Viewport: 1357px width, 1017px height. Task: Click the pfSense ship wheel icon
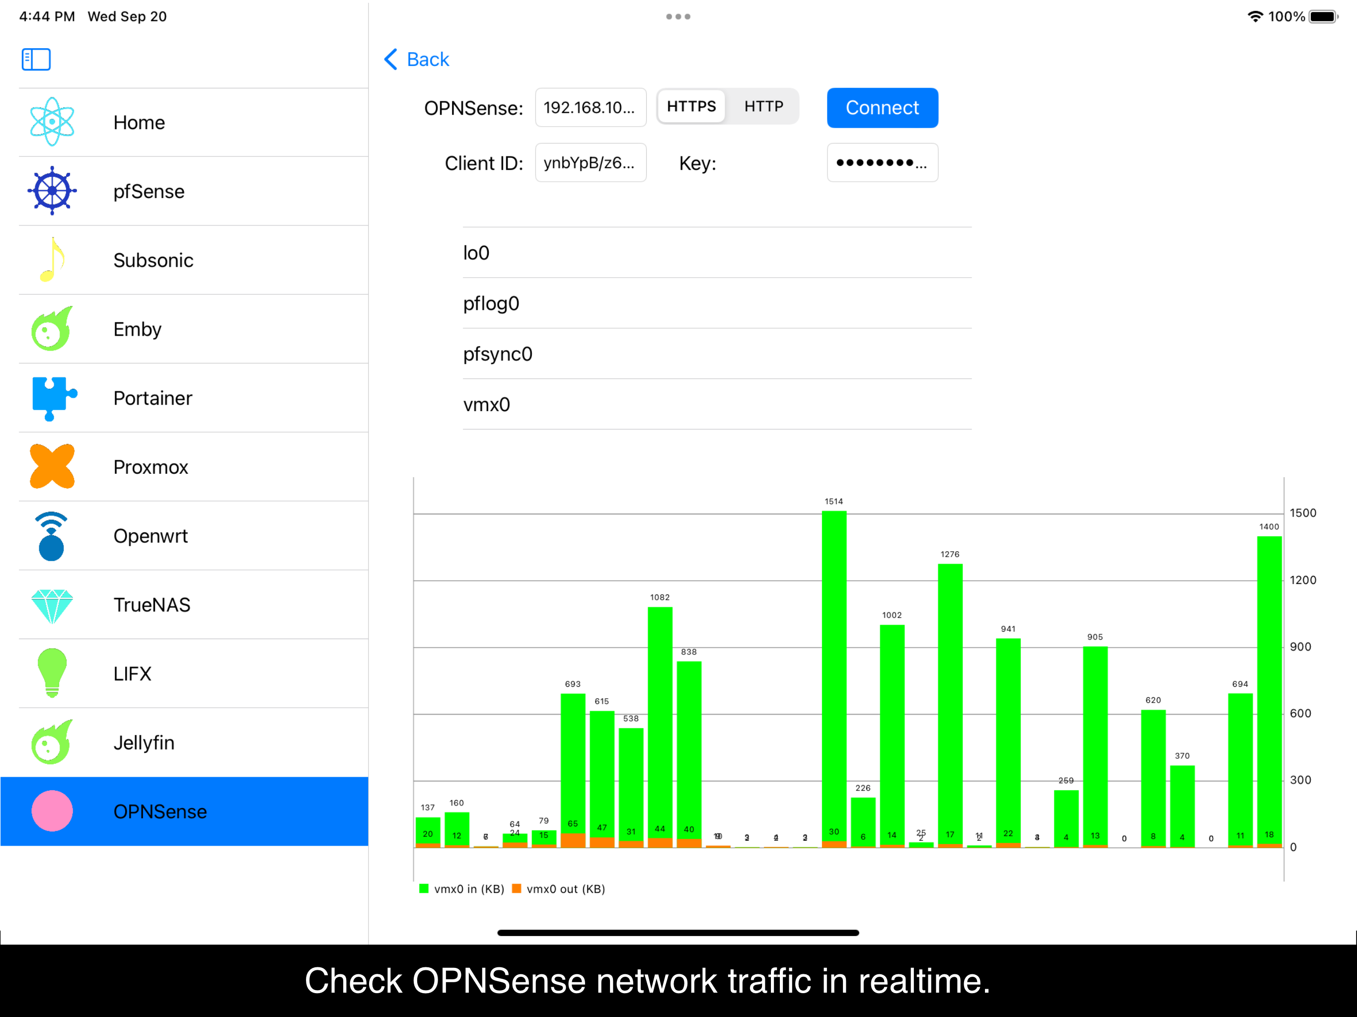coord(52,191)
